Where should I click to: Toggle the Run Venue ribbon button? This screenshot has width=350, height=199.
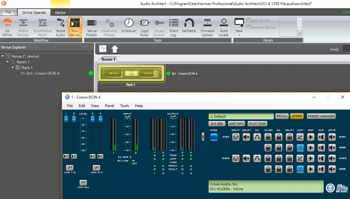coord(75,27)
